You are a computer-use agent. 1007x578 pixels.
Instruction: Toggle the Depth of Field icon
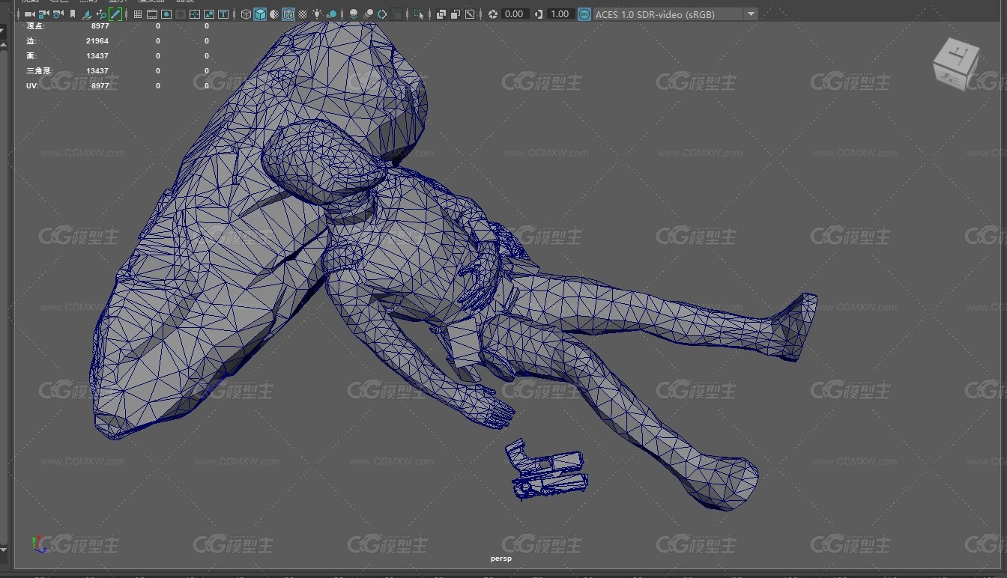(x=396, y=14)
